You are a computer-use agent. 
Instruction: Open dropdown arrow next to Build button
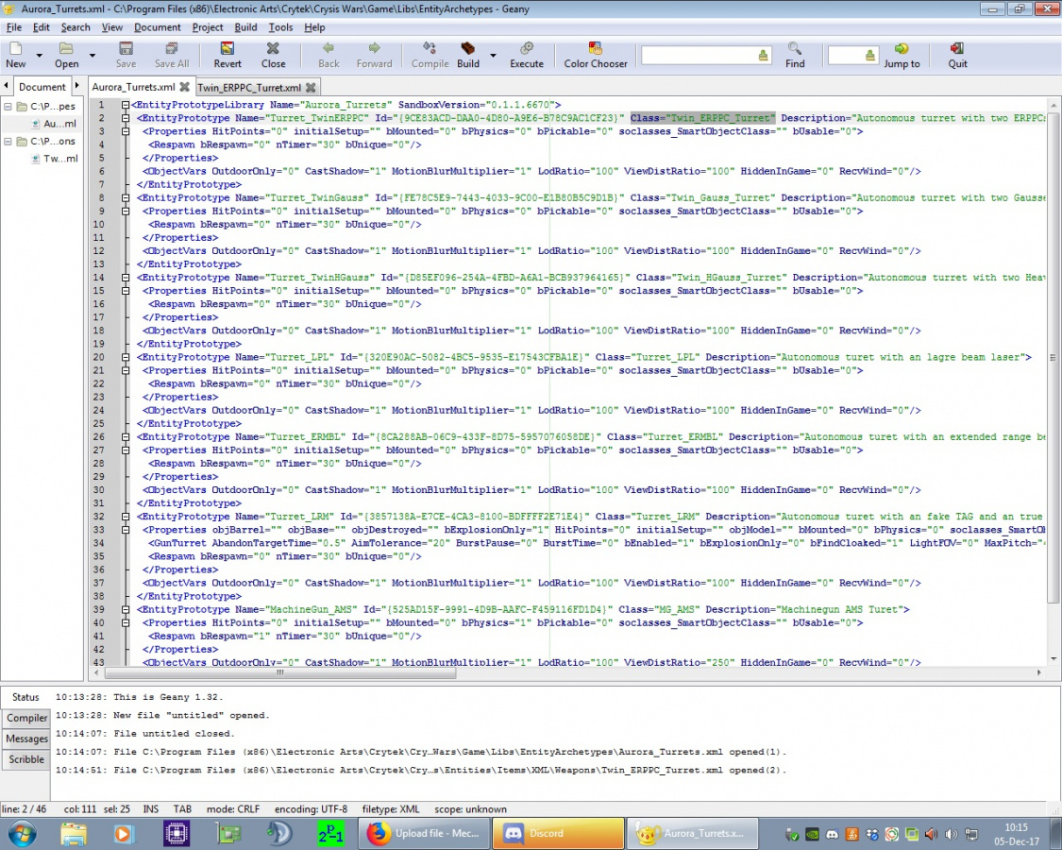[493, 56]
